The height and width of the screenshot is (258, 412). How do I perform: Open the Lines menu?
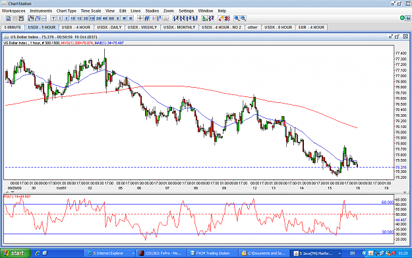click(136, 11)
